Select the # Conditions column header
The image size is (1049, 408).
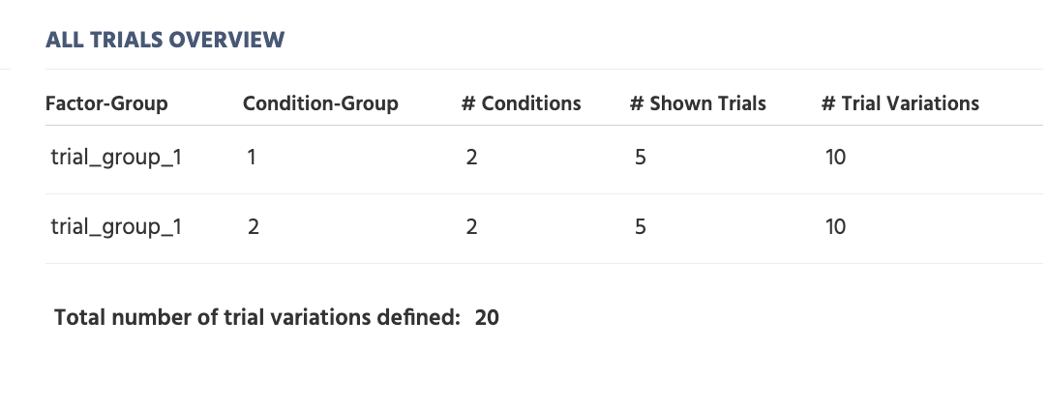pyautogui.click(x=522, y=103)
